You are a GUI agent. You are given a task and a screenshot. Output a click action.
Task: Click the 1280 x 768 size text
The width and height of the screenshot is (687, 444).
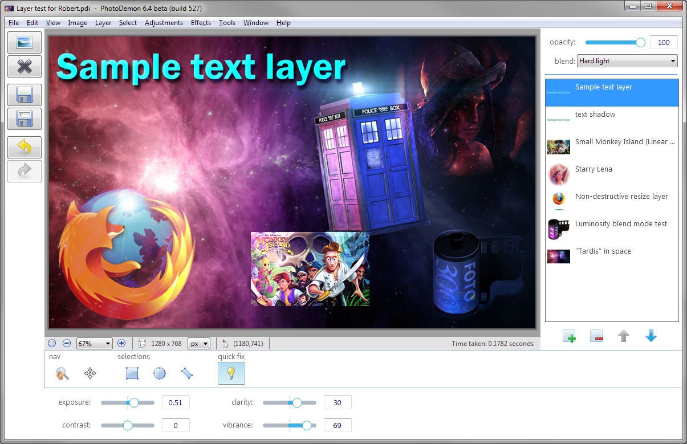[x=166, y=344]
